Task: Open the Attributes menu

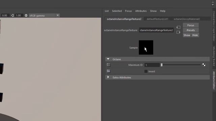Action: tap(141, 11)
